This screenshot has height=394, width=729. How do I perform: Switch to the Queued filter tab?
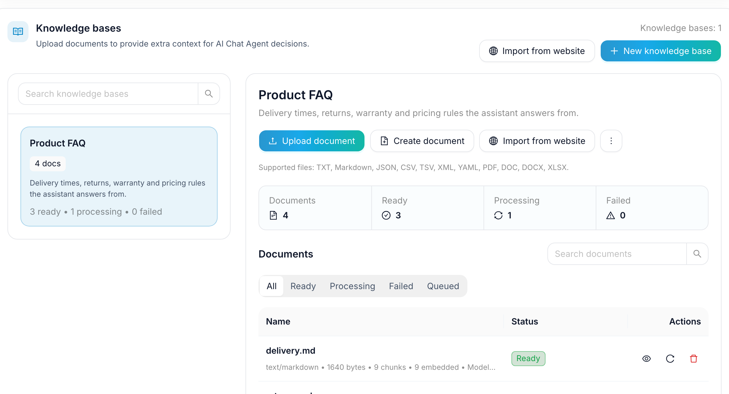tap(443, 286)
